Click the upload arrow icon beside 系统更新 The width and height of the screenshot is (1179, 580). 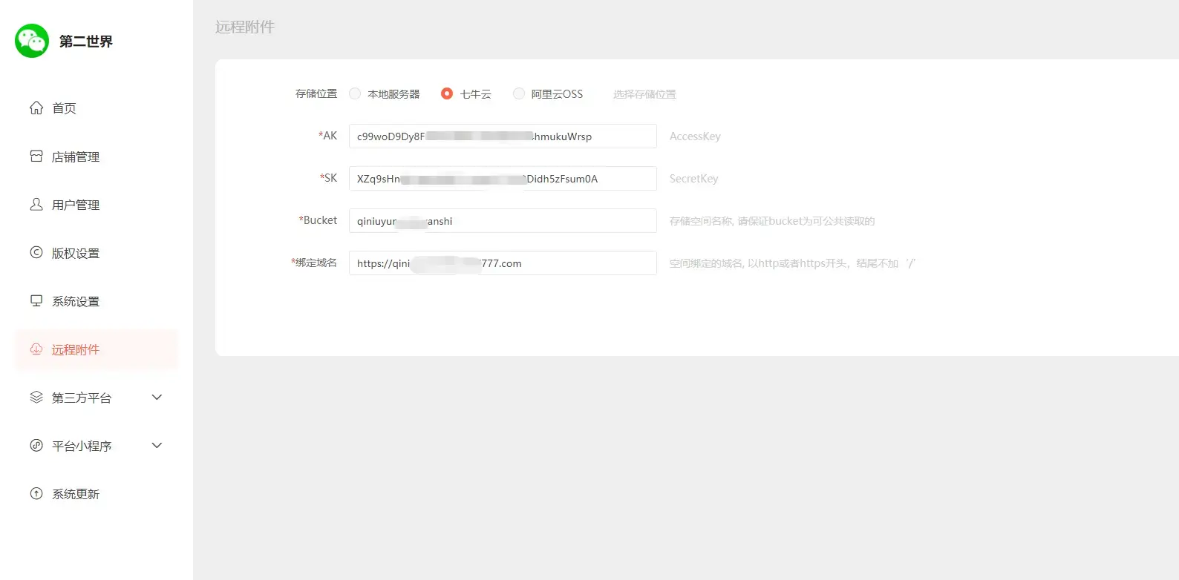pos(36,494)
